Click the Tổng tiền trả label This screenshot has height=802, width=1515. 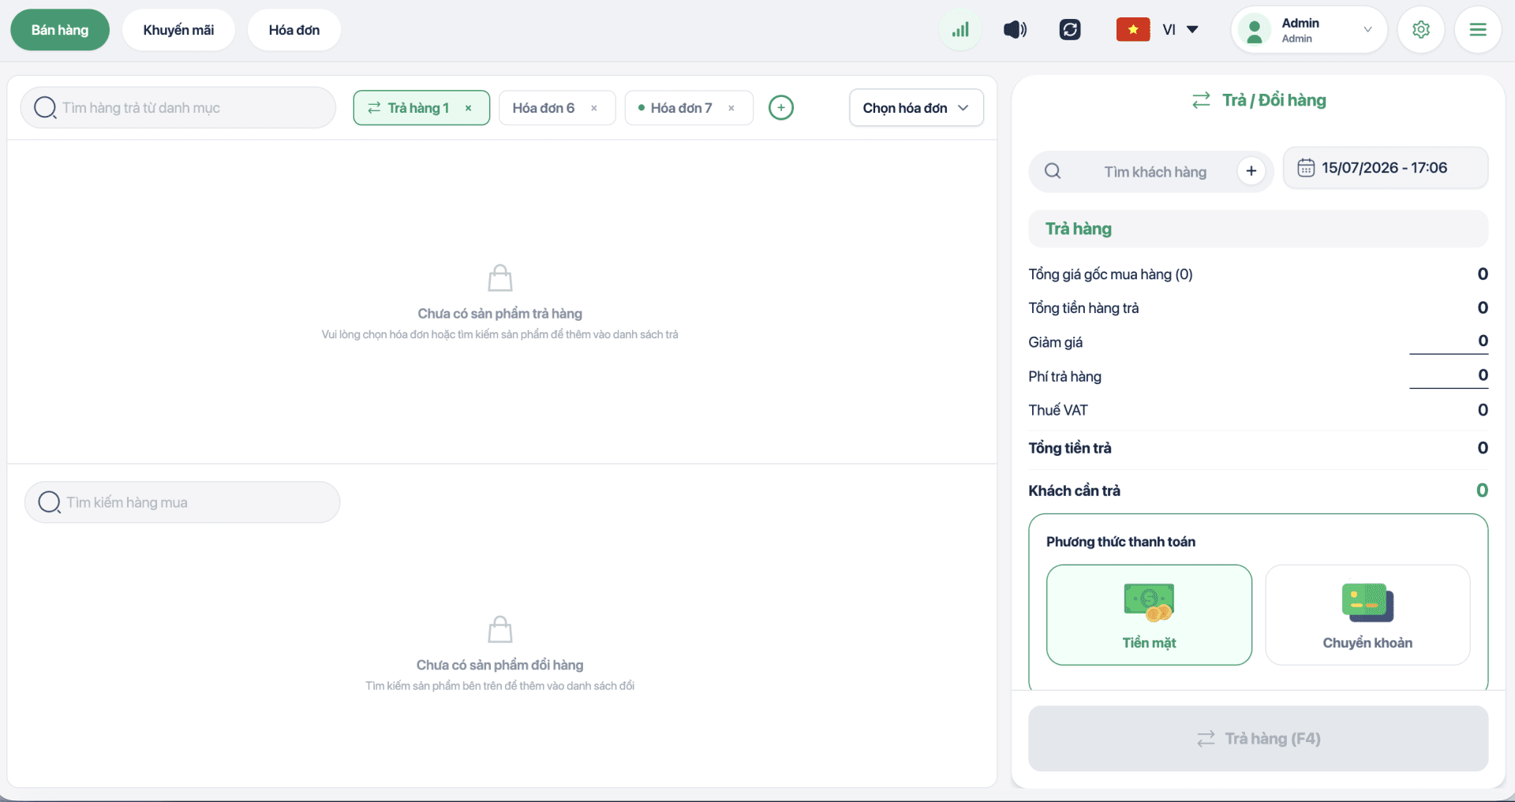pyautogui.click(x=1069, y=448)
